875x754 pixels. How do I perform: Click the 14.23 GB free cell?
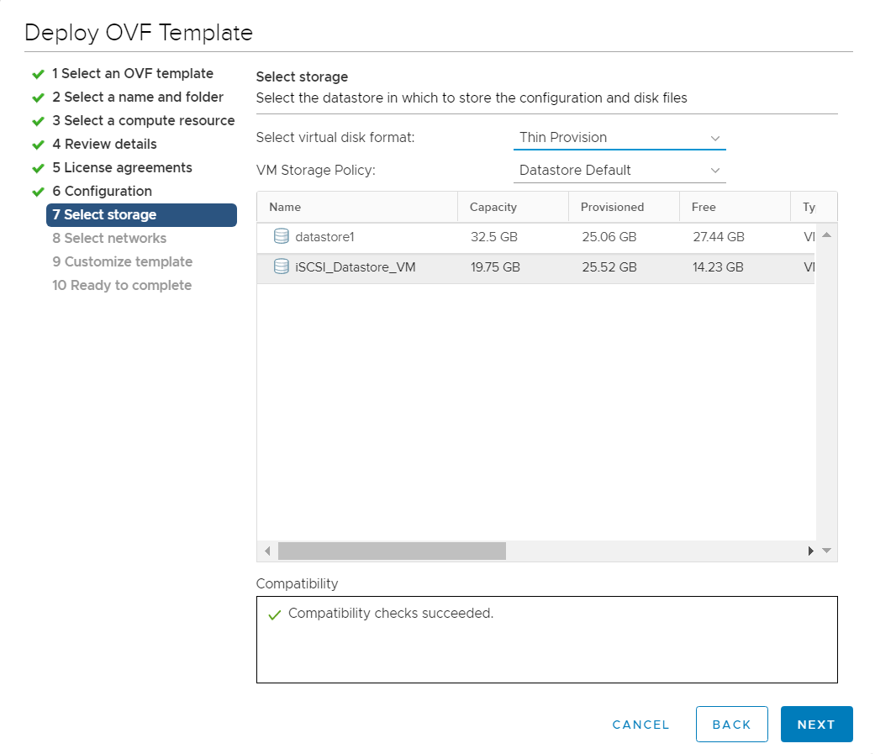718,266
